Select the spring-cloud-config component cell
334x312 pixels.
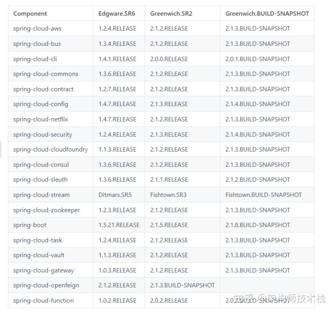(x=41, y=104)
